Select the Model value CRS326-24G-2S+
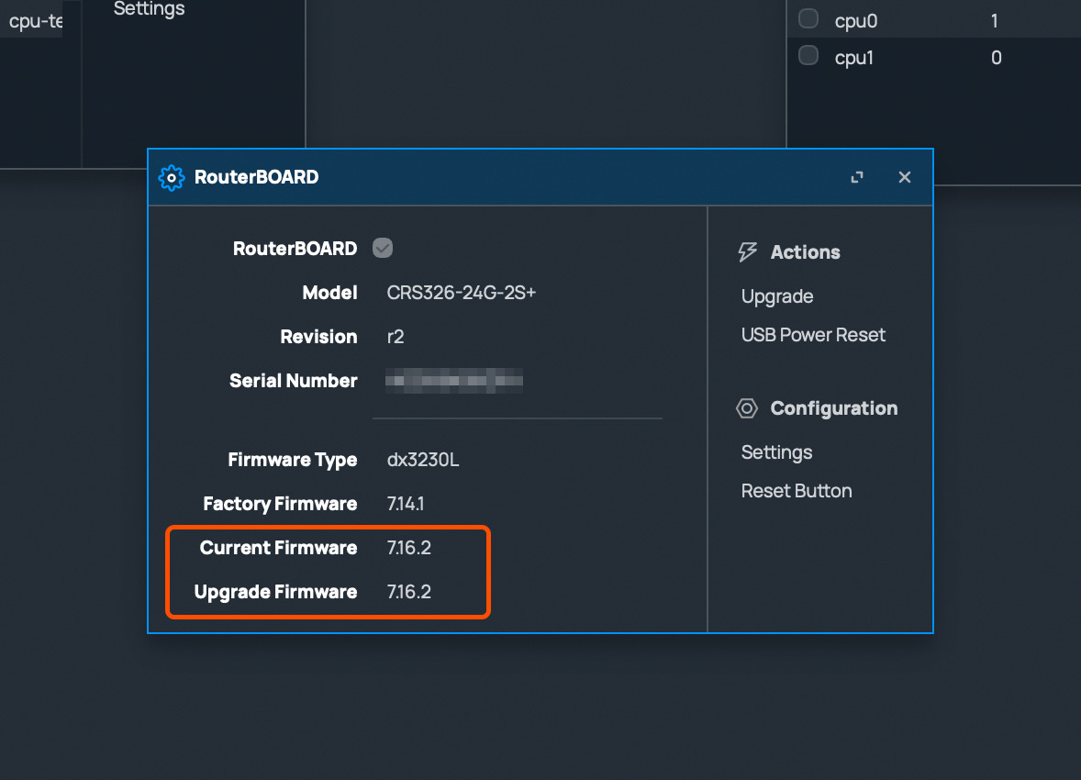 (x=462, y=293)
